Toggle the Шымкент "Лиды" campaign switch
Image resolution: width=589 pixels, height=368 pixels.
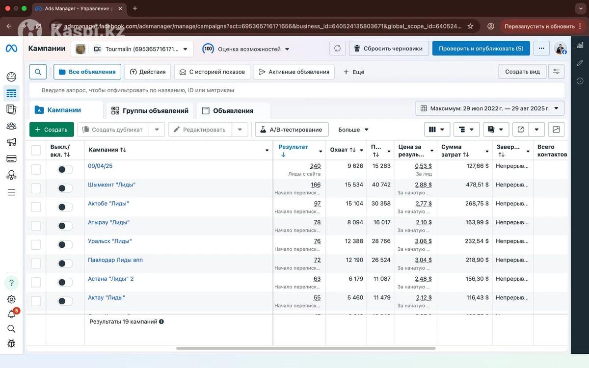(65, 188)
